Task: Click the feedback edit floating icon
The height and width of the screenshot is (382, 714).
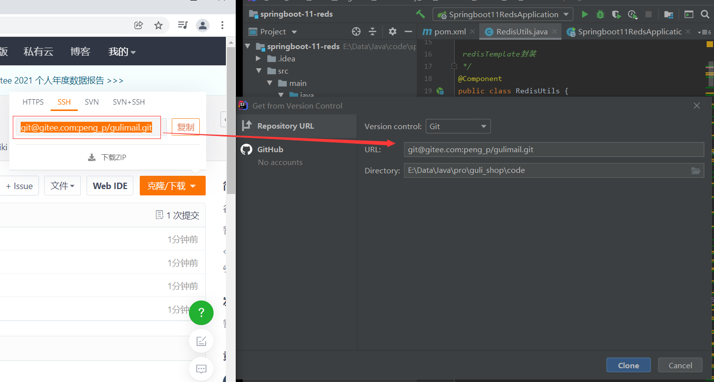Action: 201,341
